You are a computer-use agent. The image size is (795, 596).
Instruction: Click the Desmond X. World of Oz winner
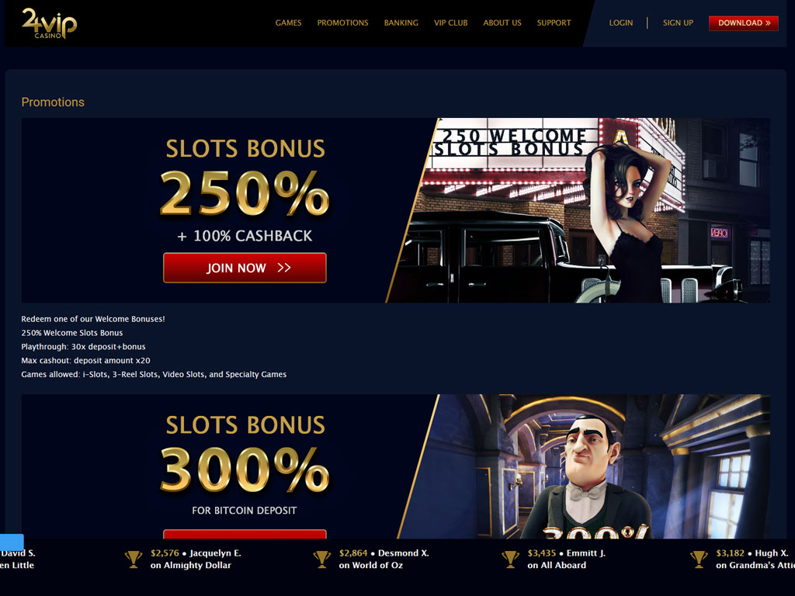tap(384, 559)
